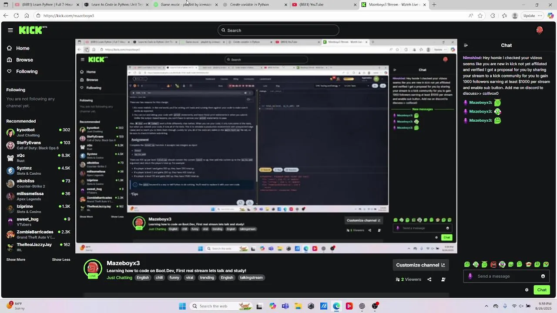Focus the Kick search field
The image size is (557, 313).
(278, 30)
